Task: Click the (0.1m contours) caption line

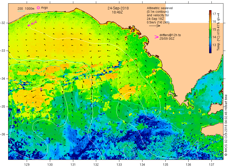Action: pos(158,12)
